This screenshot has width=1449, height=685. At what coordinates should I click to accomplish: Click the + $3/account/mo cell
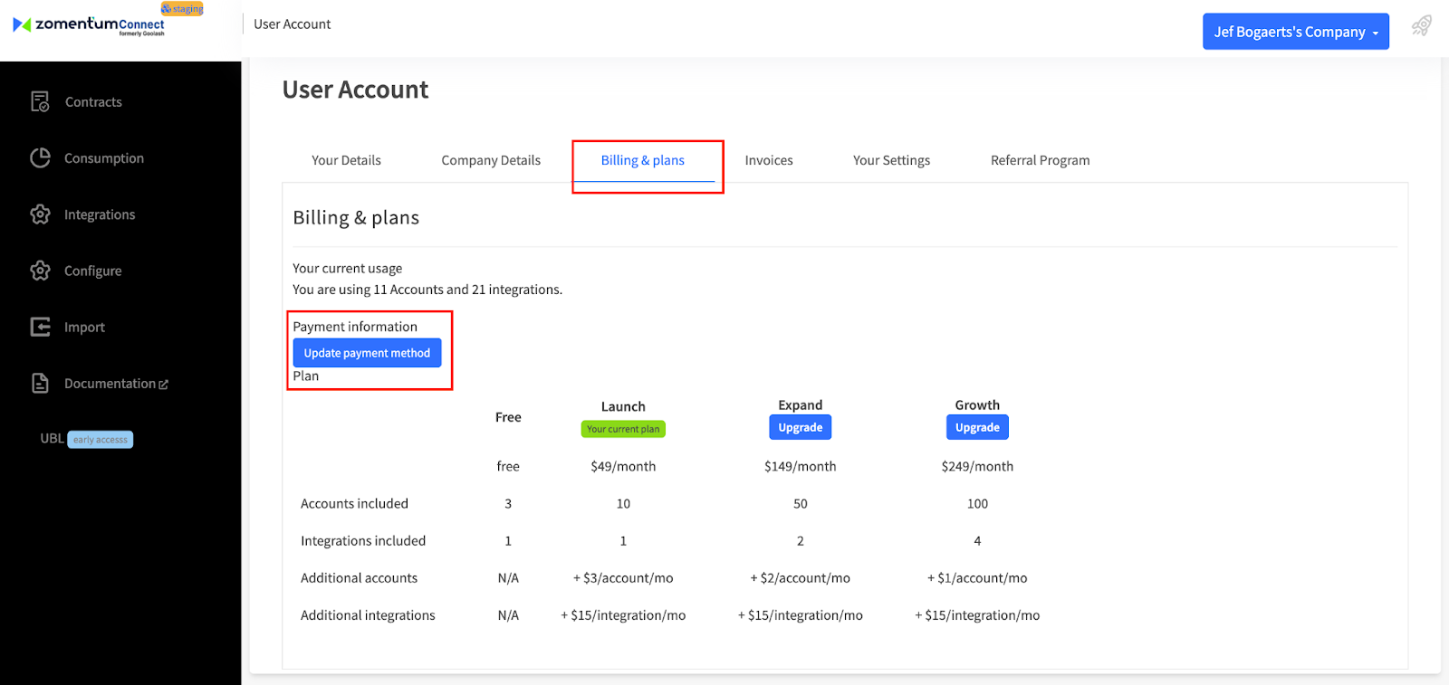(x=623, y=577)
